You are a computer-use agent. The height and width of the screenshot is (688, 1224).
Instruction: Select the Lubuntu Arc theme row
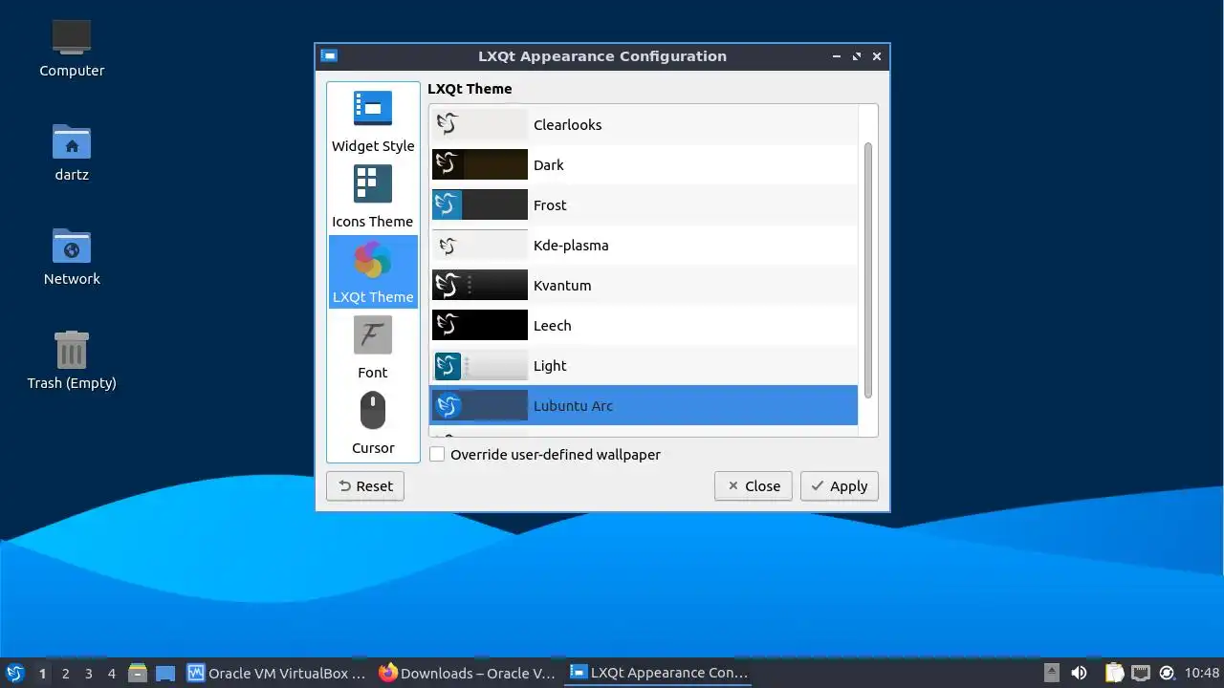pos(644,406)
